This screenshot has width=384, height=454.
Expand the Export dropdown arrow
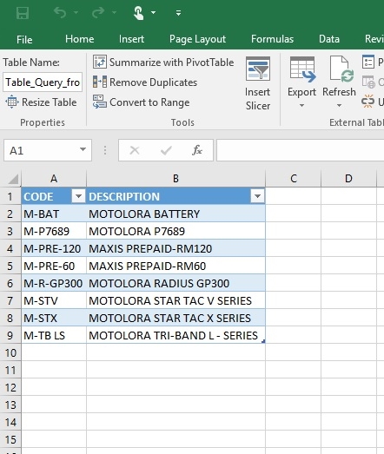point(301,105)
